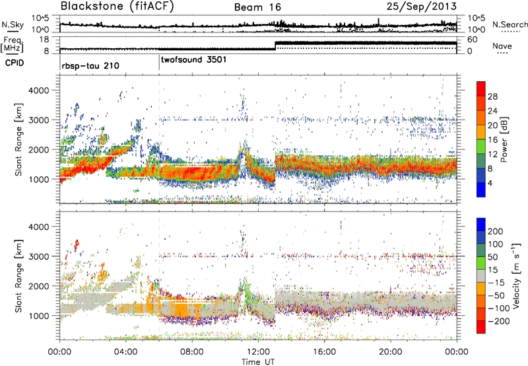Click the 'rbsp-tau 210' CPID marker
This screenshot has width=528, height=366.
coord(90,65)
